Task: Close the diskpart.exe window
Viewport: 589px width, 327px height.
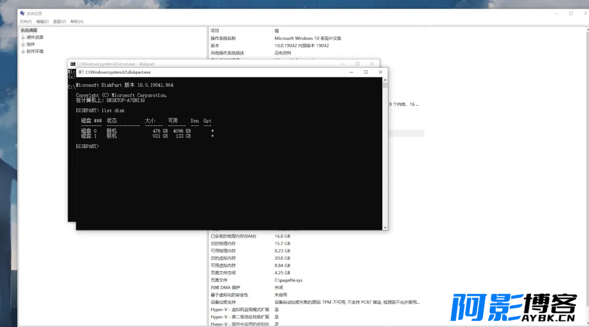Action: [381, 72]
